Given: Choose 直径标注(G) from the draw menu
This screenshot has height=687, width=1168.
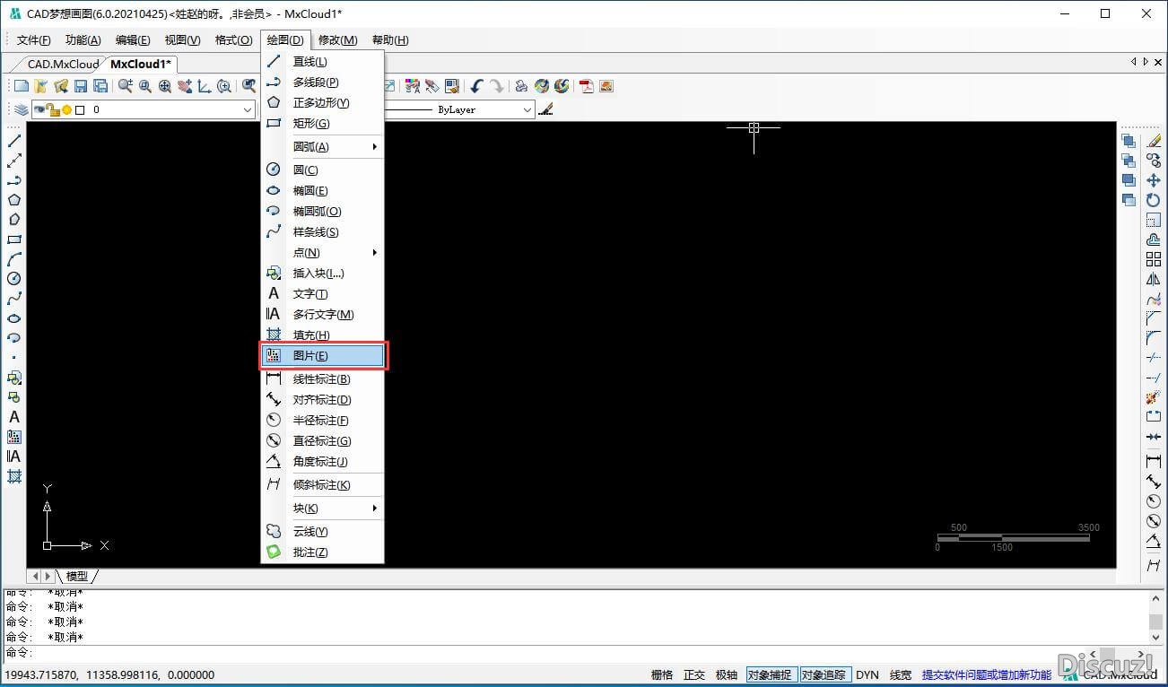Looking at the screenshot, I should [x=323, y=441].
